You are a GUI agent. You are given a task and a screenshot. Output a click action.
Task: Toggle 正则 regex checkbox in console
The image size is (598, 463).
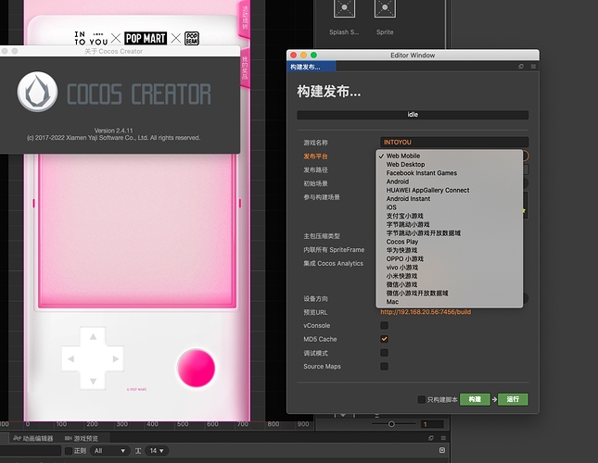coord(69,451)
